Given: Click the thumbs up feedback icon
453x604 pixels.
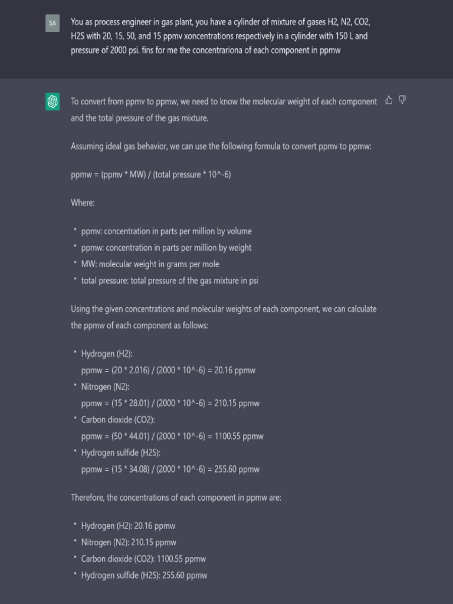Looking at the screenshot, I should (x=389, y=100).
